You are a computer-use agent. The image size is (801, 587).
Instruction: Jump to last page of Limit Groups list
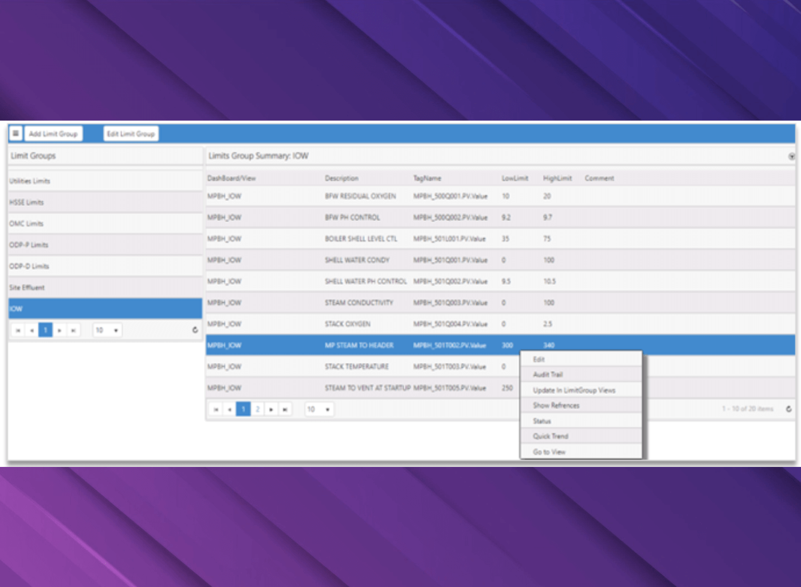[73, 330]
